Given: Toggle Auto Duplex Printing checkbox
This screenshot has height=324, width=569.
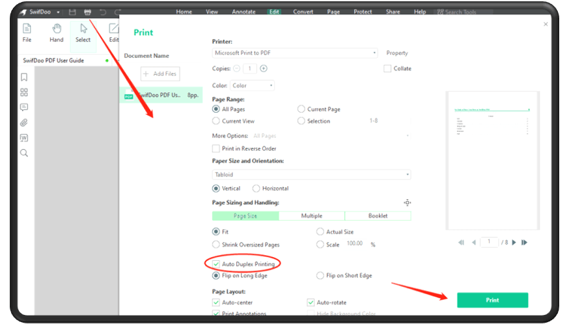Looking at the screenshot, I should tap(216, 263).
